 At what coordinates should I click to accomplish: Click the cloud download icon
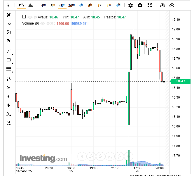coord(162,5)
